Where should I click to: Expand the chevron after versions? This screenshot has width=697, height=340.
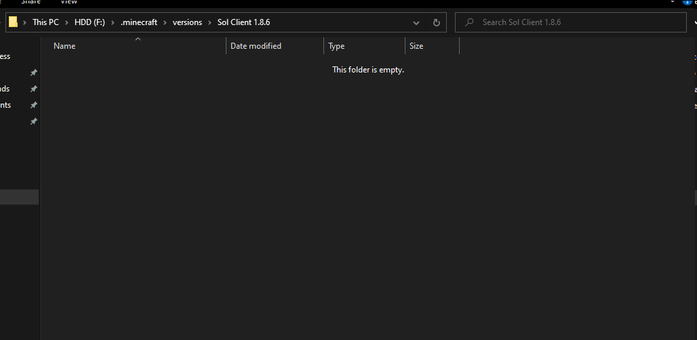[x=210, y=22]
